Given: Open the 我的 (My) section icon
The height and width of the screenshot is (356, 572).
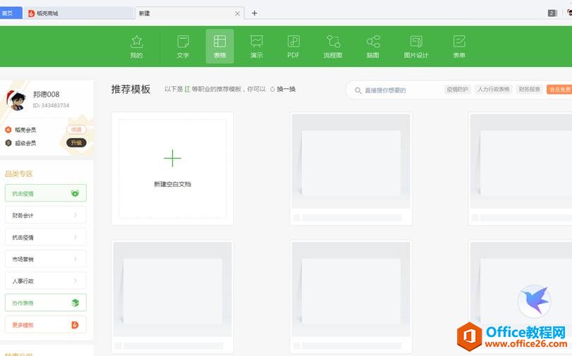Looking at the screenshot, I should pyautogui.click(x=136, y=47).
